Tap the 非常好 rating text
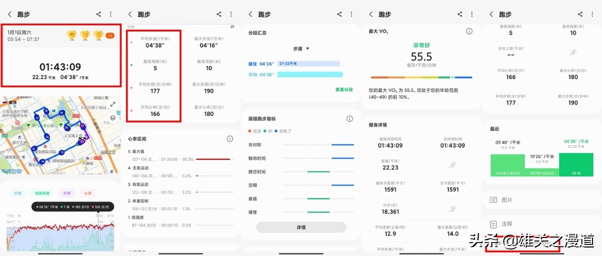Image resolution: width=602 pixels, height=256 pixels. (x=421, y=45)
